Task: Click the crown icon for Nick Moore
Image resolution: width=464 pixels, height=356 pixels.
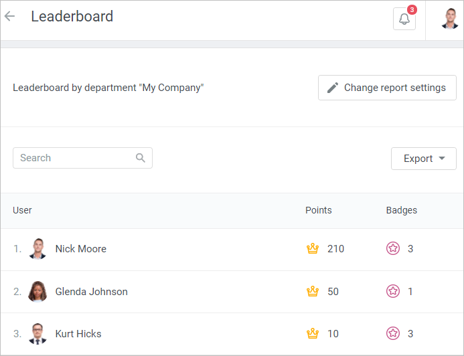Action: point(312,249)
